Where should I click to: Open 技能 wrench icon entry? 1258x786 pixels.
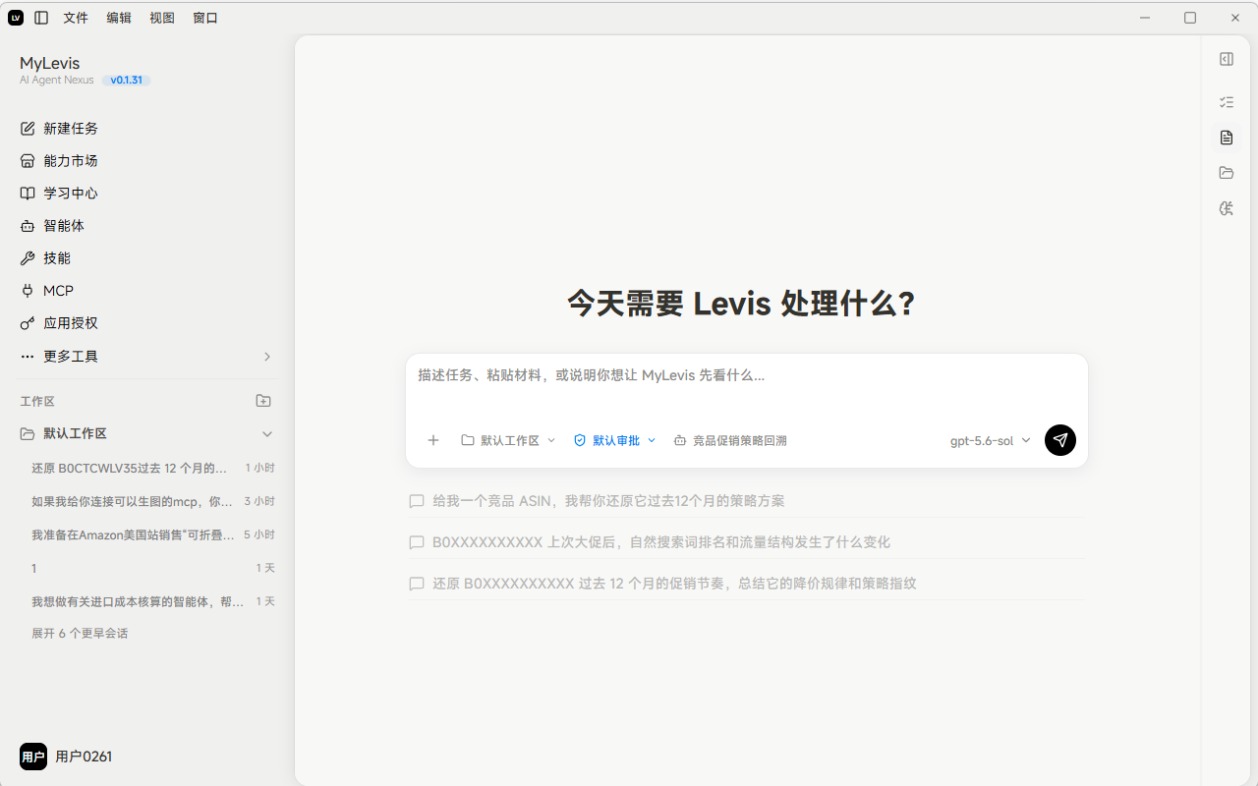pyautogui.click(x=28, y=258)
